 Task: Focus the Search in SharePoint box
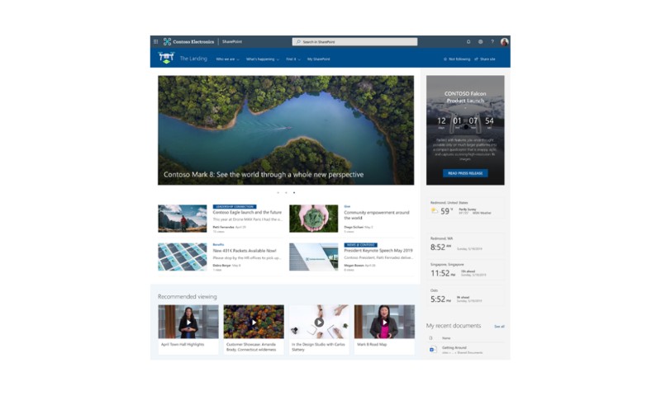[355, 41]
